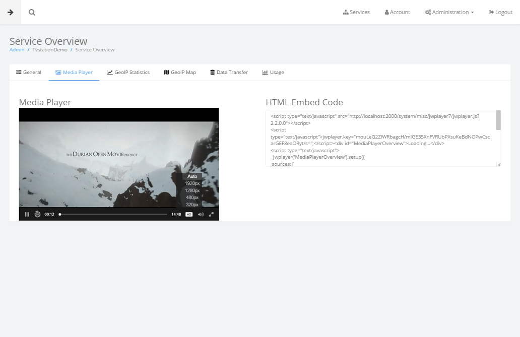Open the TvstationDemo breadcrumb
Image resolution: width=520 pixels, height=337 pixels.
click(x=50, y=50)
